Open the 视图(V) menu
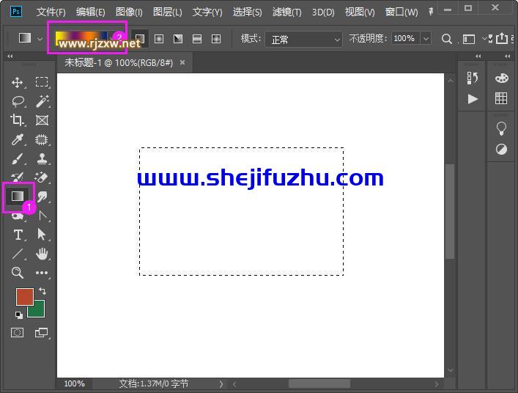The image size is (518, 393). [x=360, y=12]
